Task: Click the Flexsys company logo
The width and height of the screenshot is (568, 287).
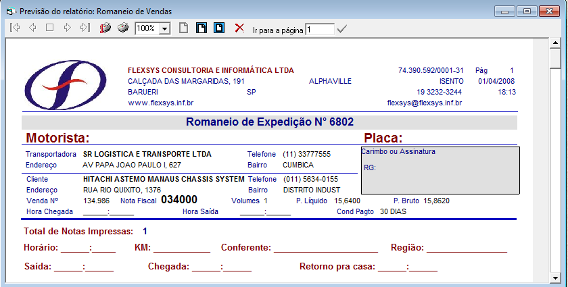Action: [x=65, y=85]
